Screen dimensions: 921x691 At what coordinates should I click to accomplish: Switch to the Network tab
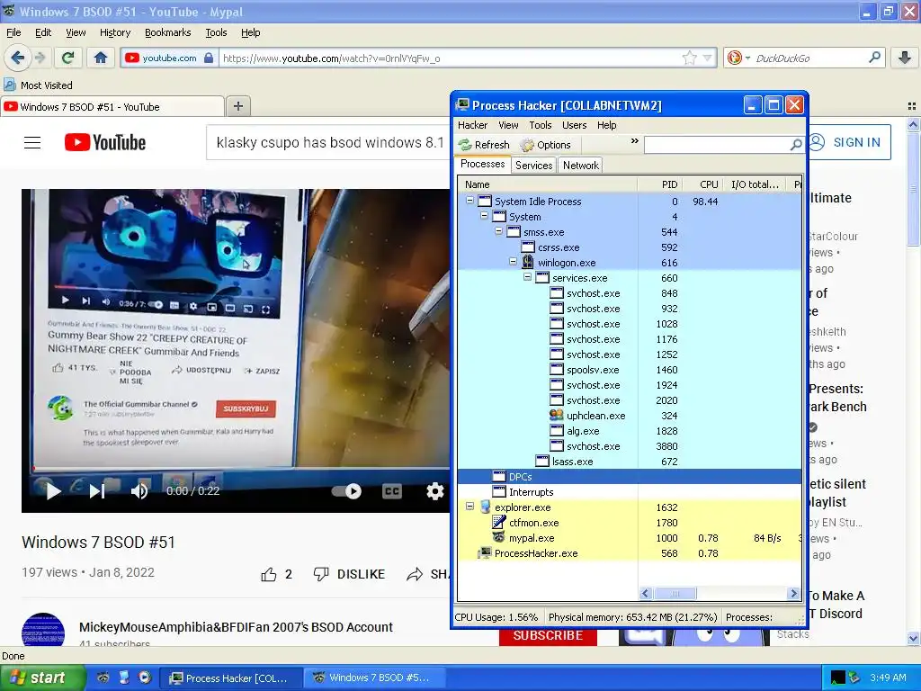pyautogui.click(x=581, y=166)
